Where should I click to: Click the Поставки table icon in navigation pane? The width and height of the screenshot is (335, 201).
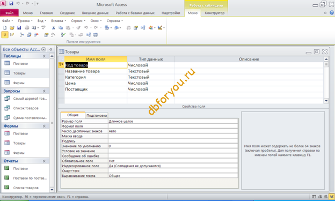[x=7, y=63]
